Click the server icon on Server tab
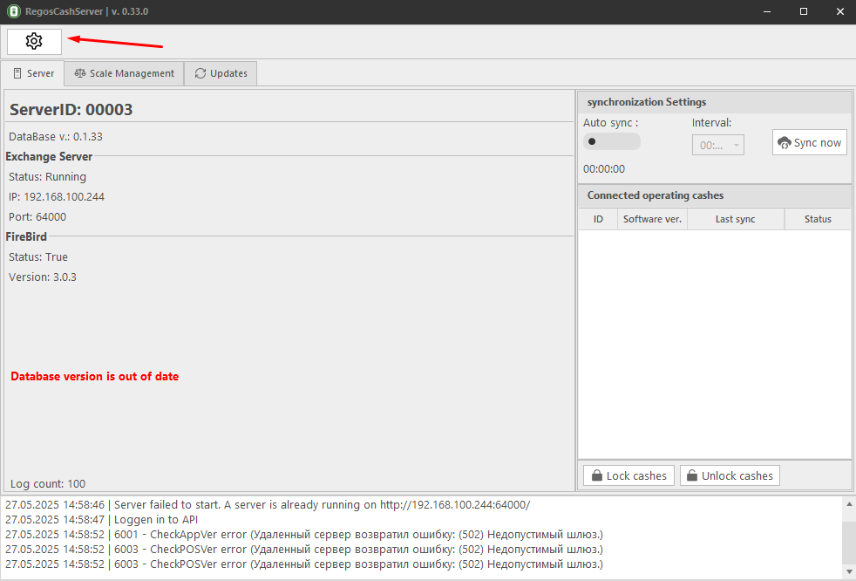 17,73
